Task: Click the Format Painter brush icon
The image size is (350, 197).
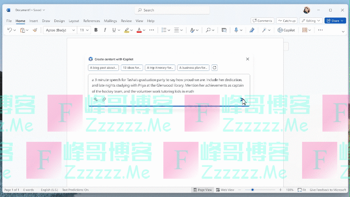Action: (35, 30)
